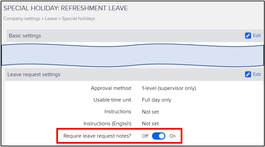Click the pencil icon in Leave request settings
The height and width of the screenshot is (147, 265).
[248, 74]
